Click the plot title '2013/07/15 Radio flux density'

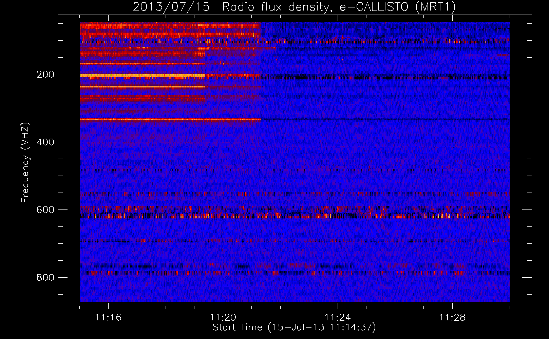[x=294, y=7]
